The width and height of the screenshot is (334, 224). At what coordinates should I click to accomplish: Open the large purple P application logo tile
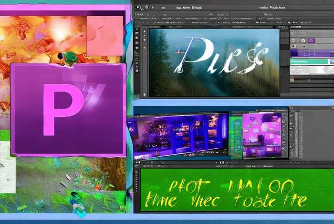pyautogui.click(x=68, y=110)
